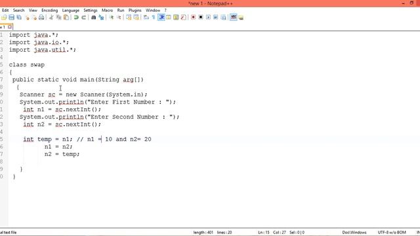Click the last toolbar icon after ABC

[241, 18]
